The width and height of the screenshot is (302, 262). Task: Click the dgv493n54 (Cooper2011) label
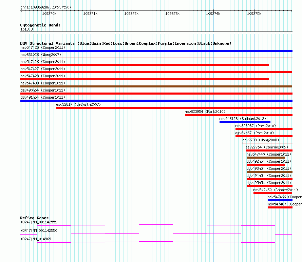coord(269,168)
